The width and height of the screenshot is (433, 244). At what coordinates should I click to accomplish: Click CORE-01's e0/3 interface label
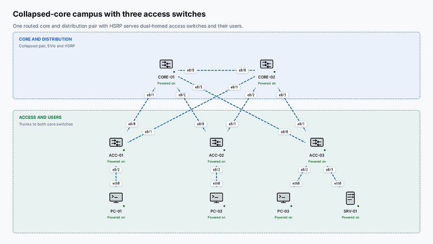point(199,87)
